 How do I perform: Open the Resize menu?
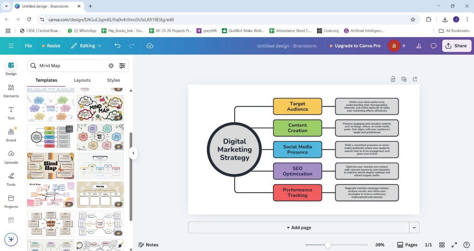click(x=51, y=46)
